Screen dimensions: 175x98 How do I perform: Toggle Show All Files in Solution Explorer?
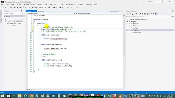[148, 14]
